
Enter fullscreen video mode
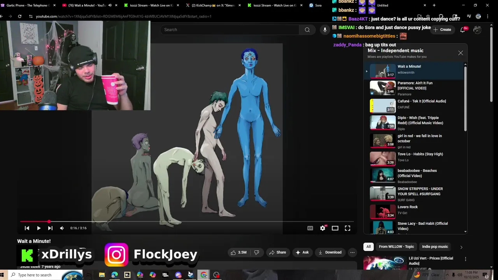pos(347,228)
